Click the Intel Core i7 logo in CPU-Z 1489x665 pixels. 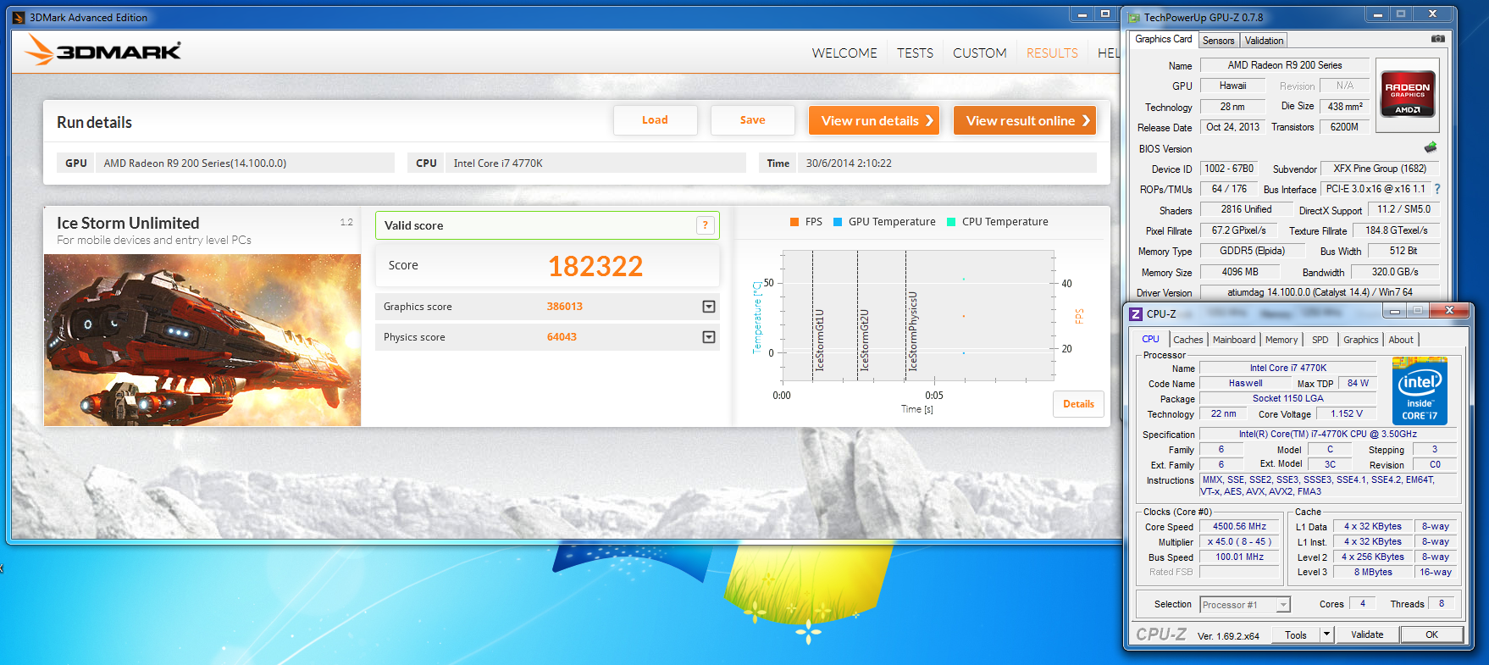(x=1420, y=391)
